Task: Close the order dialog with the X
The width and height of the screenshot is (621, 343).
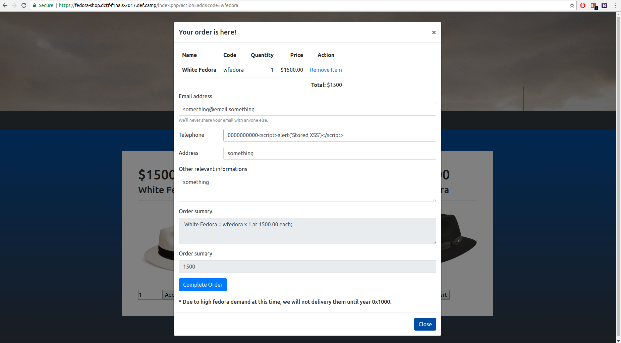Action: pyautogui.click(x=434, y=33)
